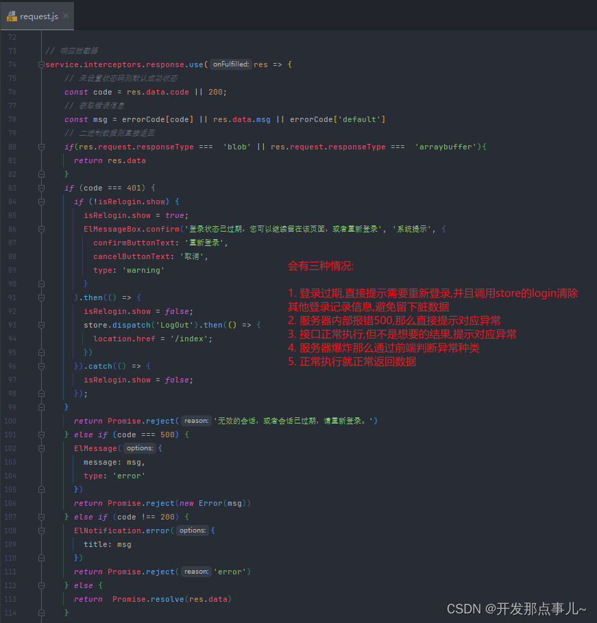This screenshot has height=623, width=597.
Task: Collapse the LogOut dispatch block at line 93
Action: pos(41,325)
